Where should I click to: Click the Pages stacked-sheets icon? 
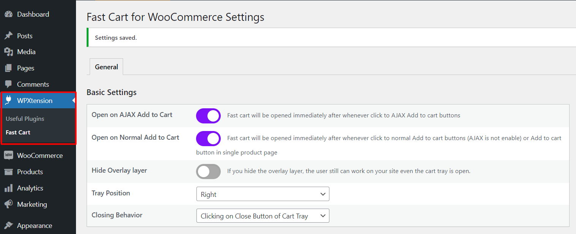tap(8, 68)
